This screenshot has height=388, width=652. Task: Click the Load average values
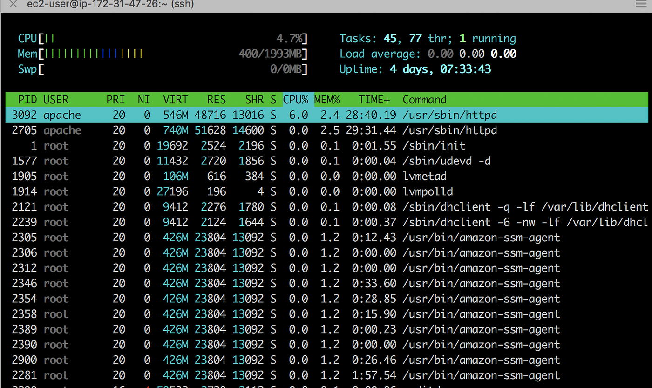(x=472, y=54)
